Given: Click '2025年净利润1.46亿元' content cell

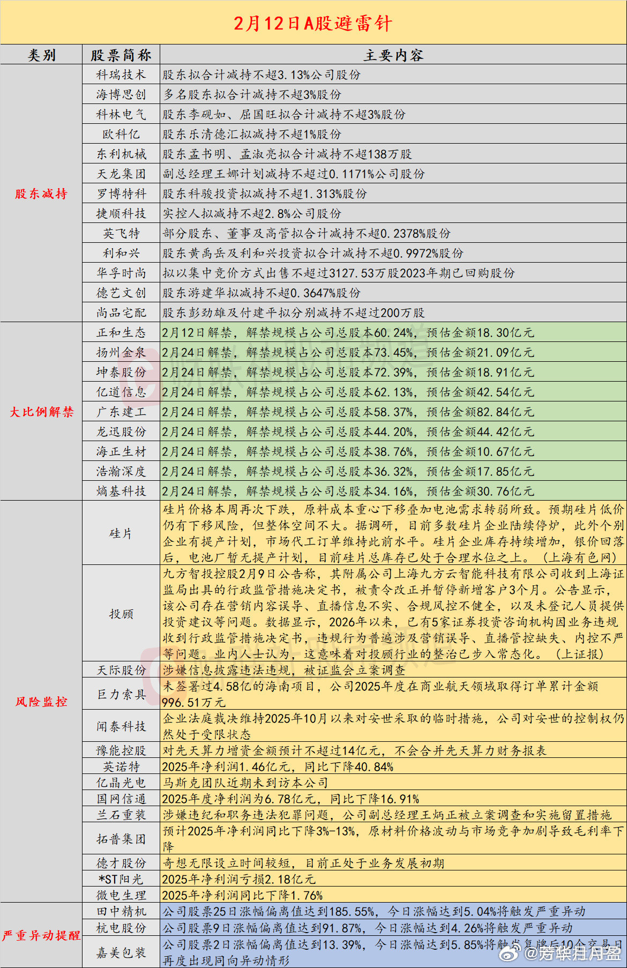Looking at the screenshot, I should click(x=393, y=766).
